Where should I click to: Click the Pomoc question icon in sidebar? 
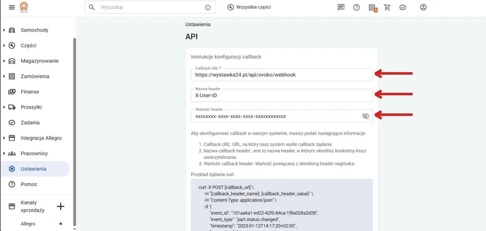[x=12, y=184]
